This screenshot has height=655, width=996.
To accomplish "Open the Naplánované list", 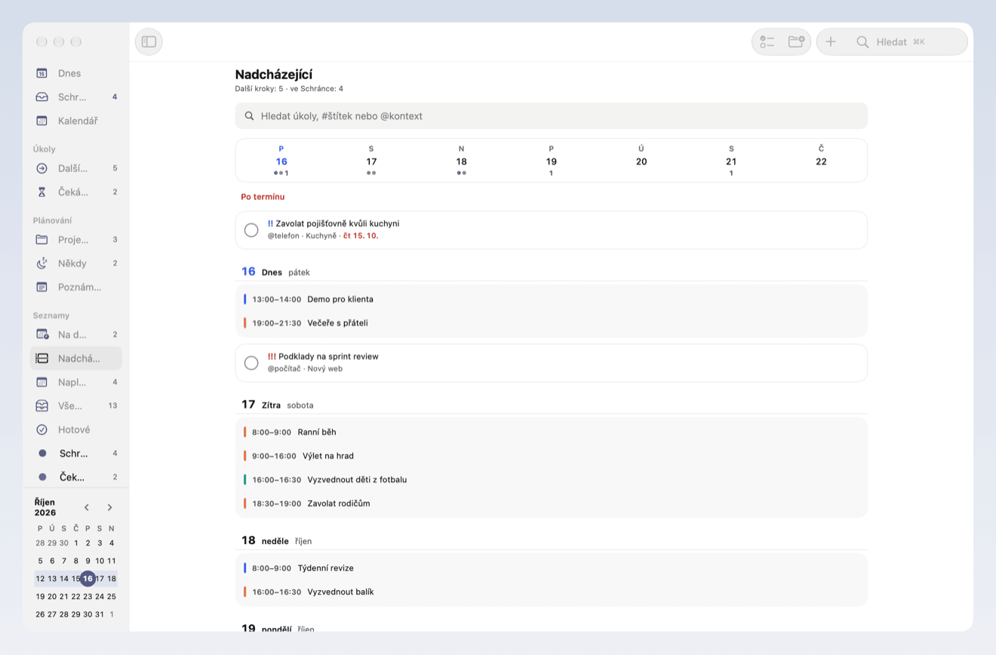I will click(x=76, y=382).
